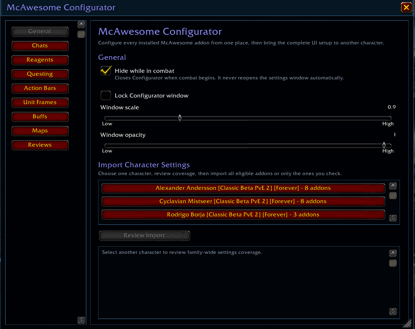Click the character list scroll-down arrow
This screenshot has height=329, width=415.
click(393, 218)
